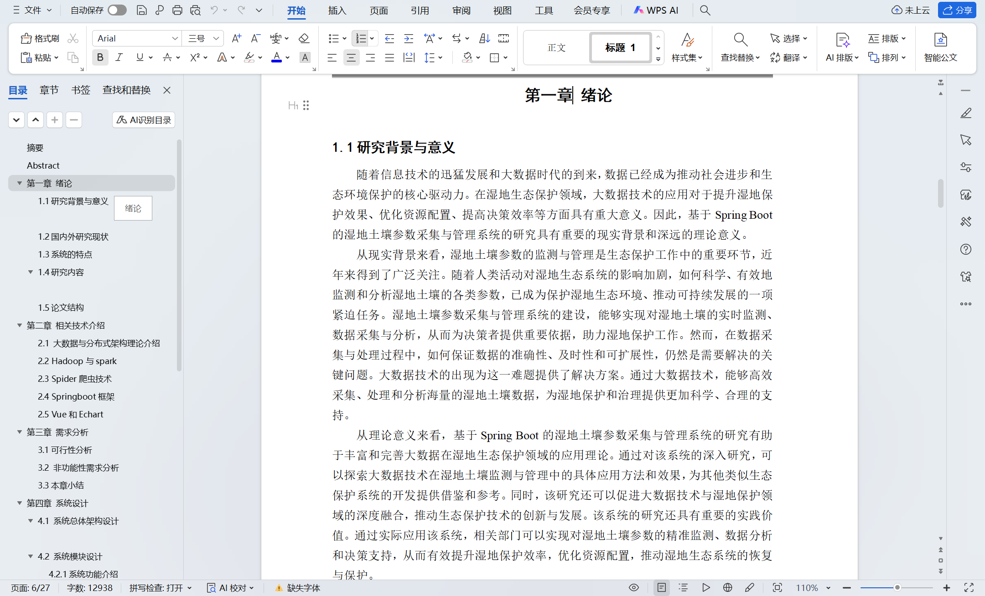Click the play/slideshow icon in status bar
The width and height of the screenshot is (985, 596).
(x=706, y=588)
